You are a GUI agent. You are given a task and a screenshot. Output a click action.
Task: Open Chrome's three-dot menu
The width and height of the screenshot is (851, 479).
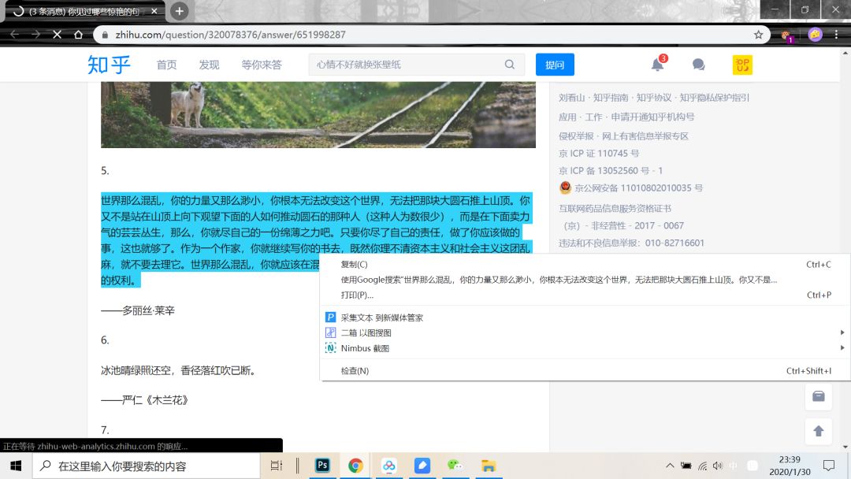click(836, 34)
